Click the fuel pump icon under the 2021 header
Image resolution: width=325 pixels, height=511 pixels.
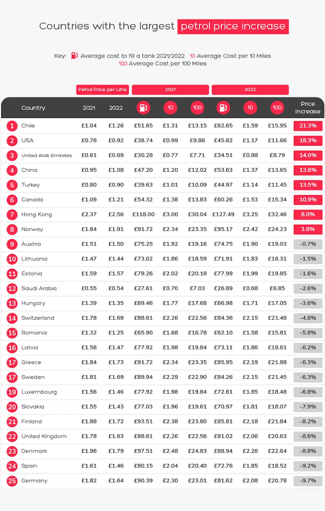[143, 108]
